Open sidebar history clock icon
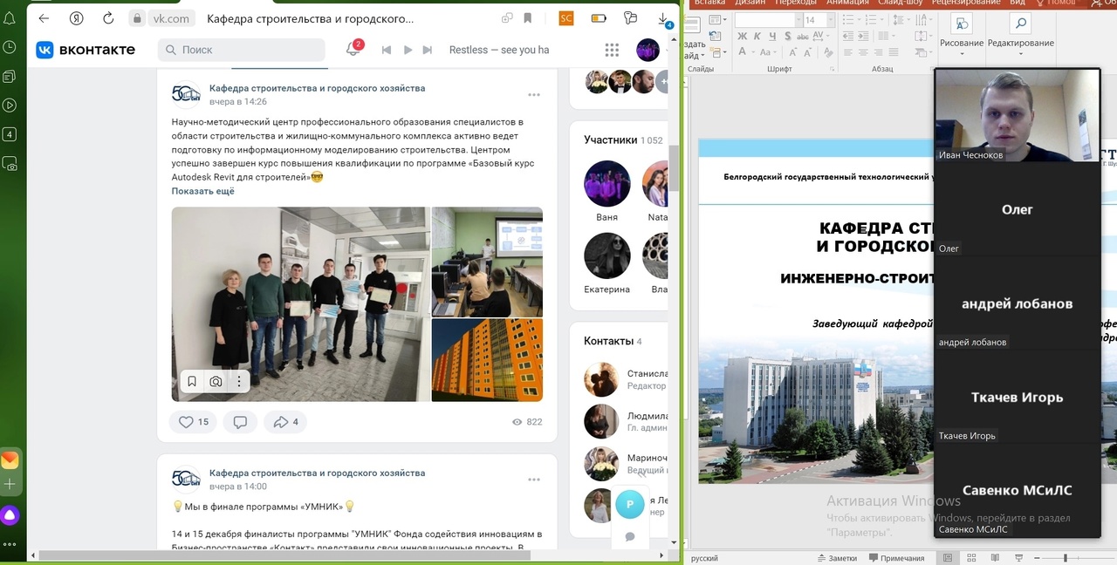 point(10,47)
